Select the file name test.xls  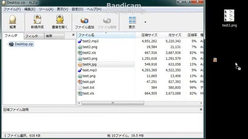point(88,93)
